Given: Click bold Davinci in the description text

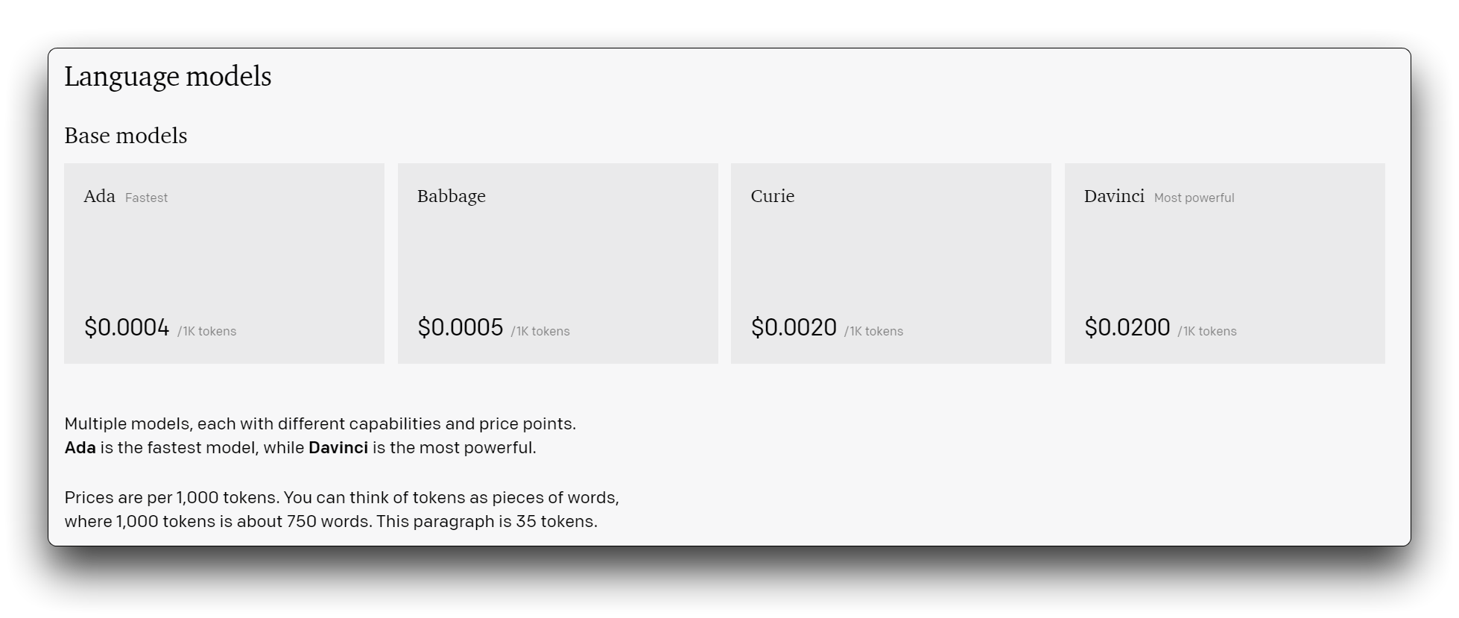Looking at the screenshot, I should [x=338, y=448].
